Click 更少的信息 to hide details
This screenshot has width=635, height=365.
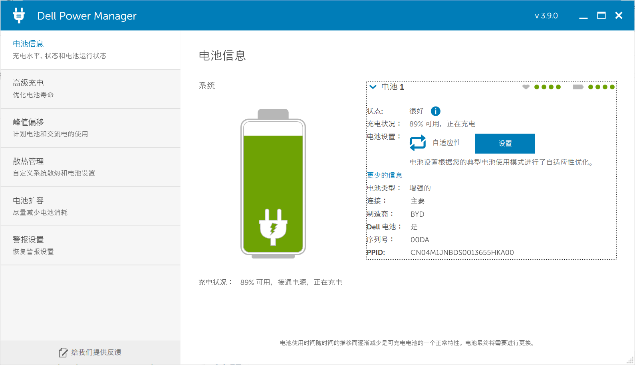[385, 175]
